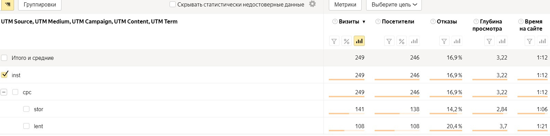Screen dimensions: 550x136
Task: Open the Метрики button
Action: (x=345, y=5)
